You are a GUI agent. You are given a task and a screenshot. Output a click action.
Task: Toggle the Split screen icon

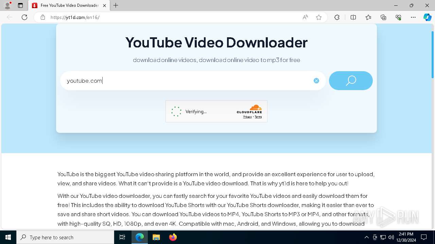pos(353,17)
